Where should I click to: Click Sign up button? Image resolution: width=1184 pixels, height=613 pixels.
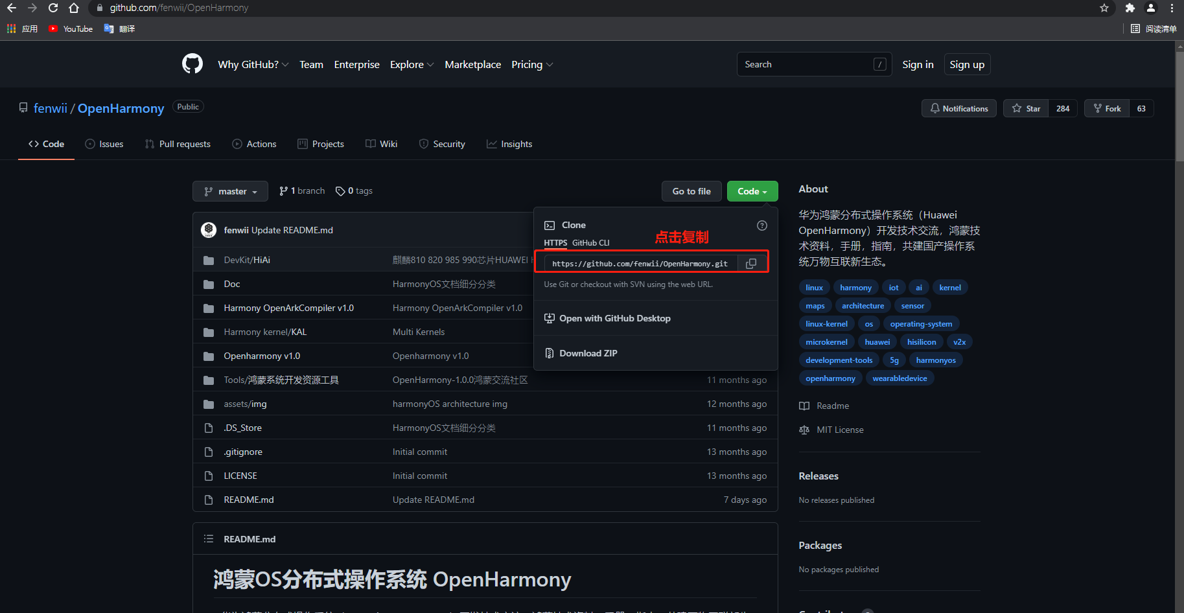pyautogui.click(x=967, y=64)
